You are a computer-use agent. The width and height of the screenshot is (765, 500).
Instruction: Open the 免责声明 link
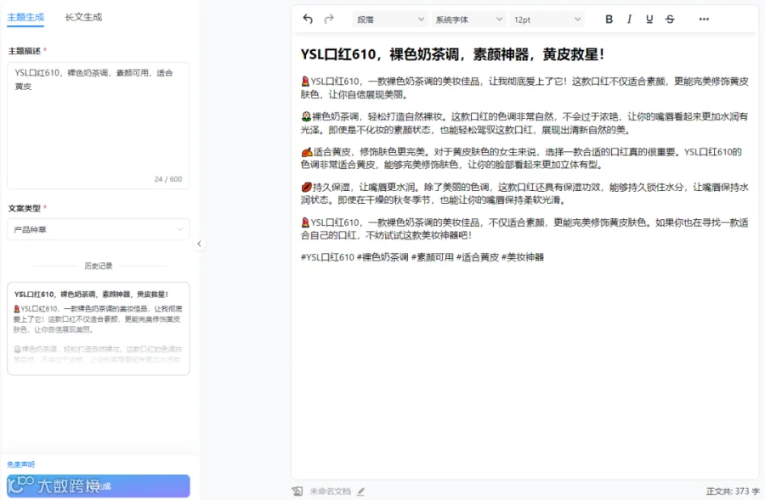20,464
